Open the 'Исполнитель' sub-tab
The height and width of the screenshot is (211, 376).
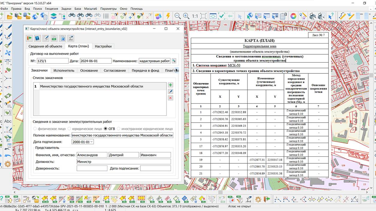pos(64,70)
